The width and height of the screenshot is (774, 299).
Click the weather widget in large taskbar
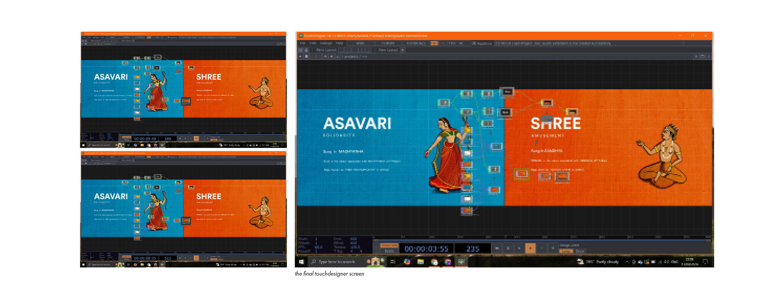click(598, 262)
